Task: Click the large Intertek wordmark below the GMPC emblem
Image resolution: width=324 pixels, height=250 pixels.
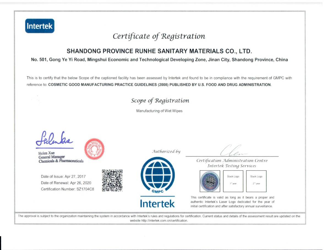Action: tap(157, 203)
